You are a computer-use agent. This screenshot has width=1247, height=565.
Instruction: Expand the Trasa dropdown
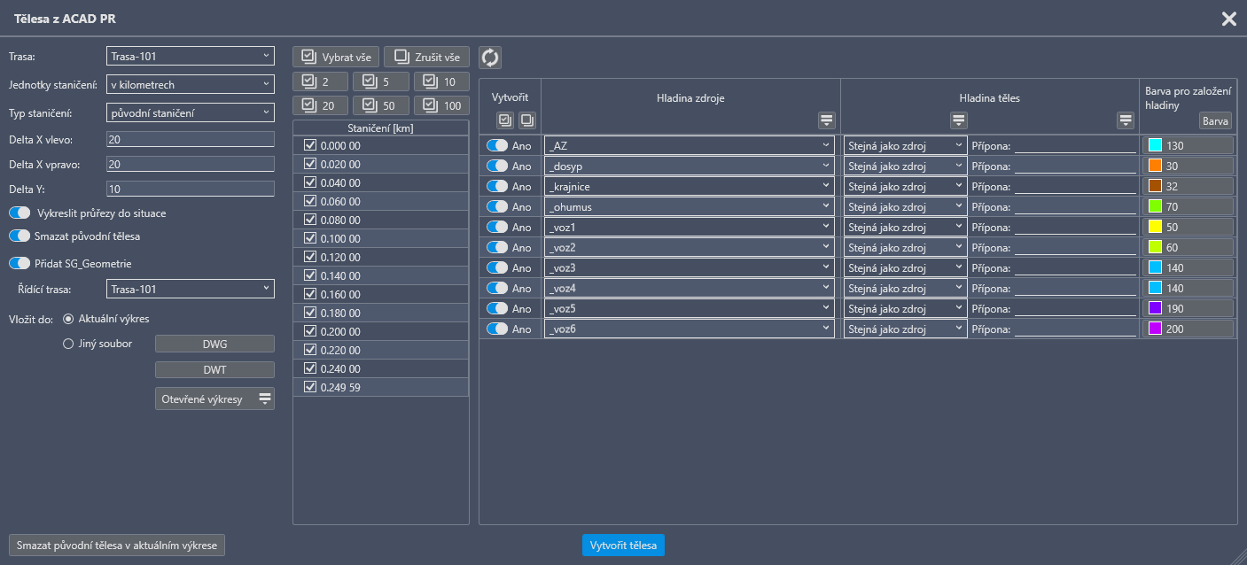pyautogui.click(x=190, y=57)
